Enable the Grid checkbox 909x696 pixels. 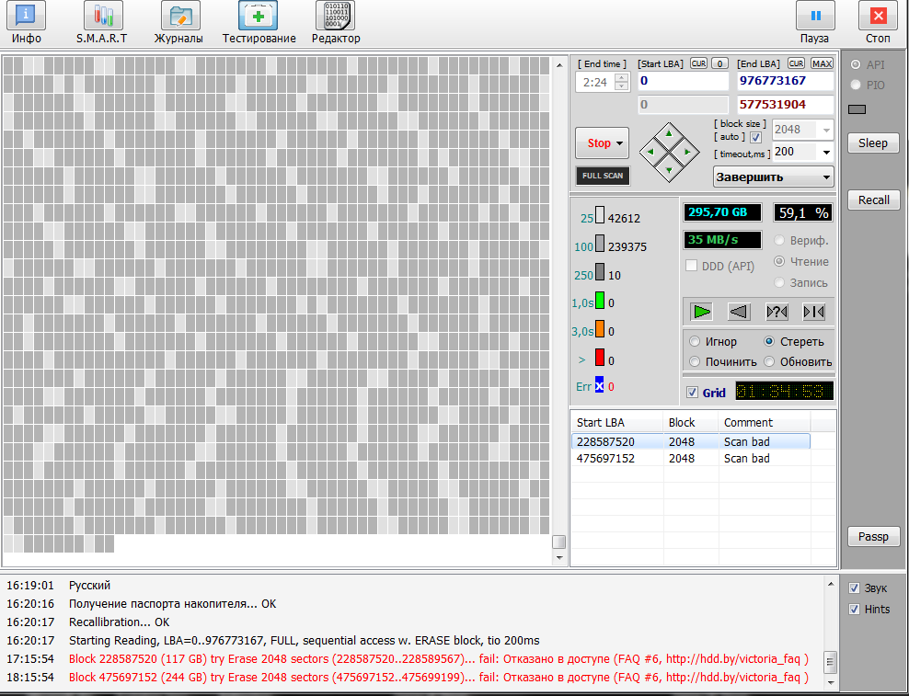[693, 393]
